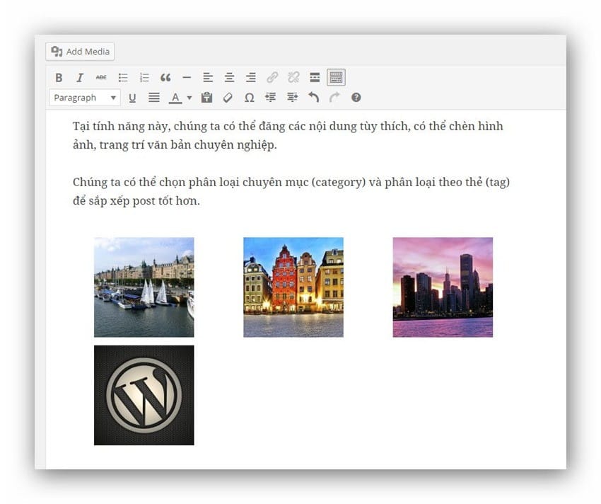
Task: Click paragraph starting 'Chúng ta có thể chọn'
Action: pyautogui.click(x=291, y=191)
